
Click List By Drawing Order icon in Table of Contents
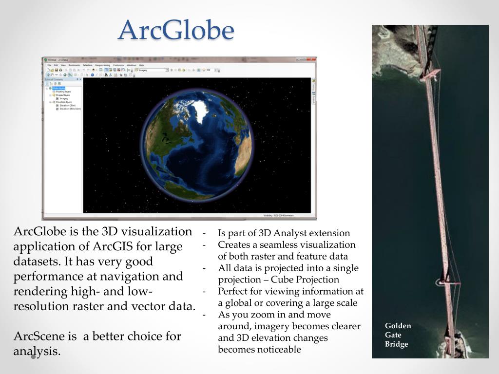point(46,83)
